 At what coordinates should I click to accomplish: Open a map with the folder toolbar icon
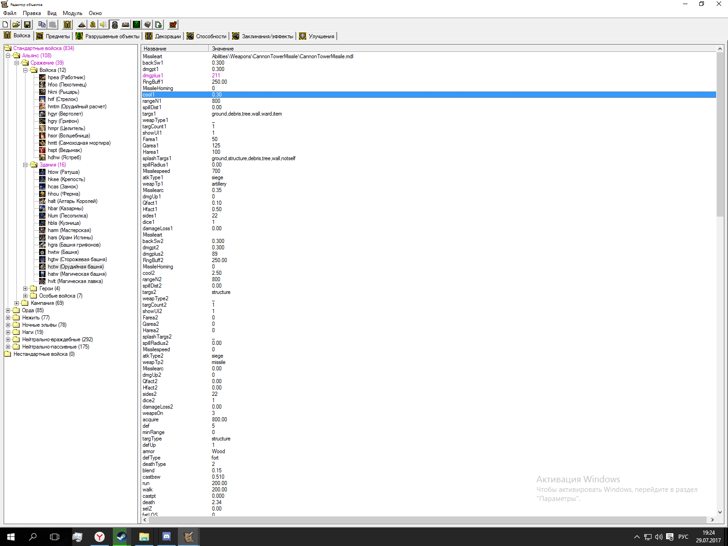[x=16, y=25]
